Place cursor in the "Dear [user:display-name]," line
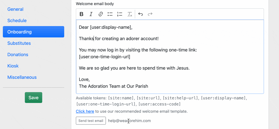 [x=106, y=27]
